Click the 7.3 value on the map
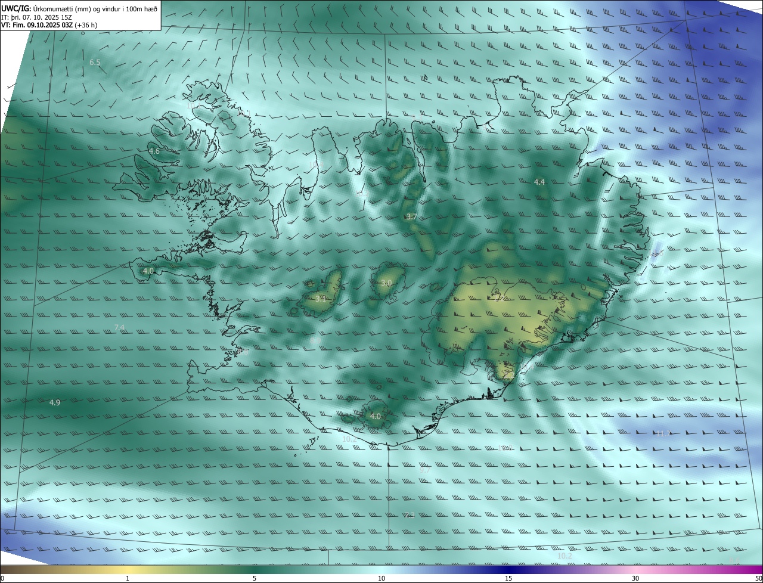The height and width of the screenshot is (583, 763). point(409,515)
